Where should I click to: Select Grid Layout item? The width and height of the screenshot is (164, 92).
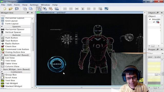click(x=11, y=21)
